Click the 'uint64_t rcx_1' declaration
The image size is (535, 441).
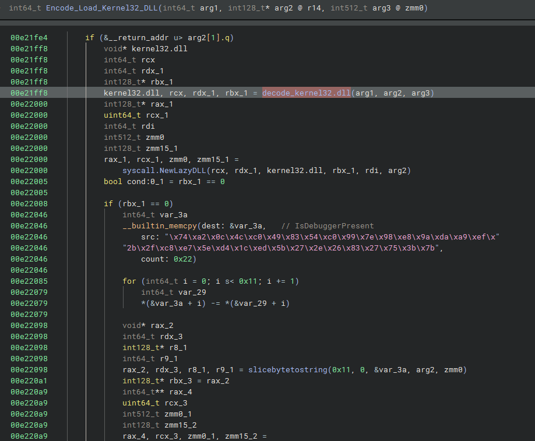[x=136, y=115]
